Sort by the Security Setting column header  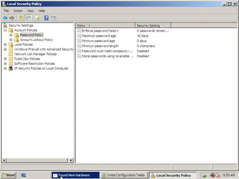tap(153, 26)
